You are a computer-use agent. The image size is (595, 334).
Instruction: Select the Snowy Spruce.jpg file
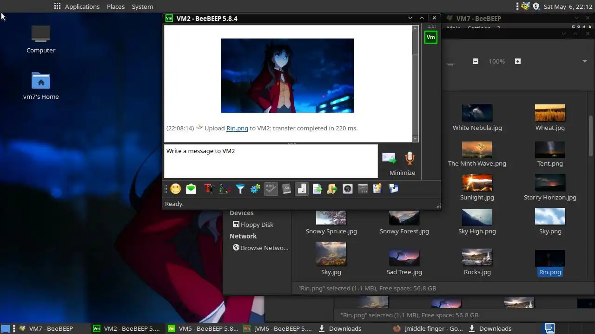click(331, 223)
